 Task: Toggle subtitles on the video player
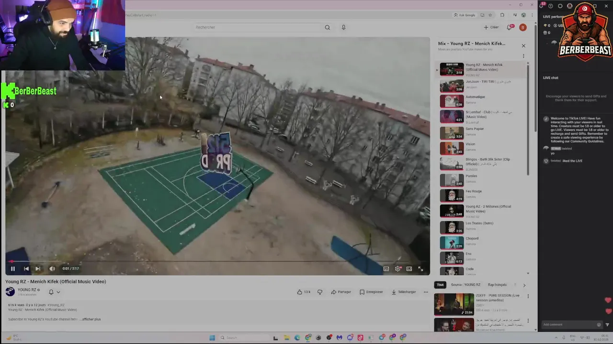[386, 269]
